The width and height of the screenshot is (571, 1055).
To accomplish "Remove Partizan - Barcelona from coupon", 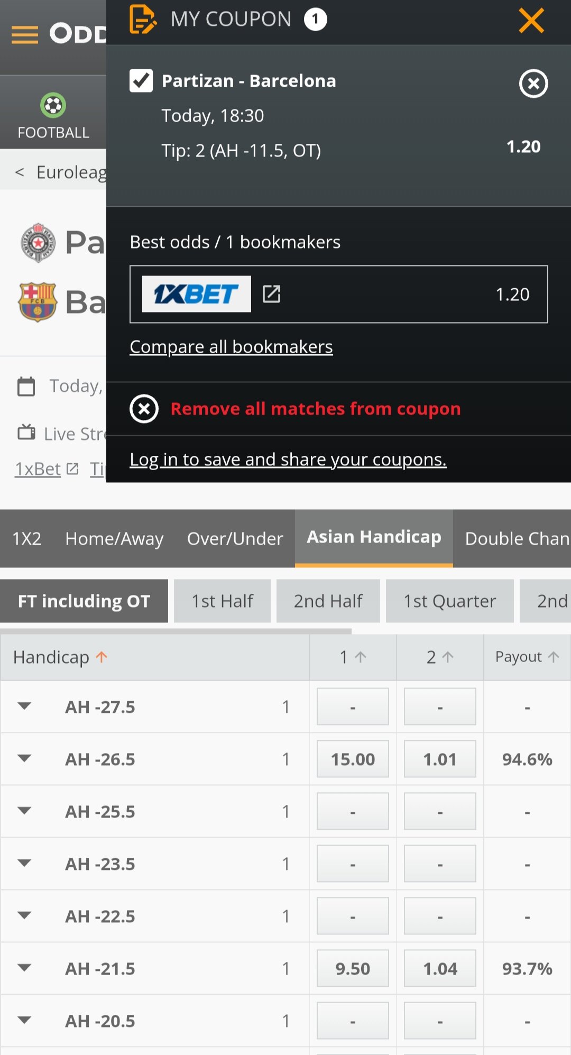I will coord(533,84).
